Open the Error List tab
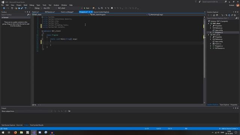 click(x=19, y=125)
